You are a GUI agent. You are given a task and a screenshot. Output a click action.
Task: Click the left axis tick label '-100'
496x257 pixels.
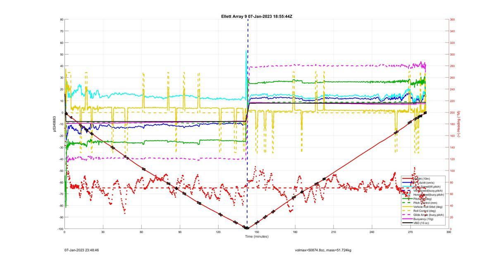[x=60, y=229]
